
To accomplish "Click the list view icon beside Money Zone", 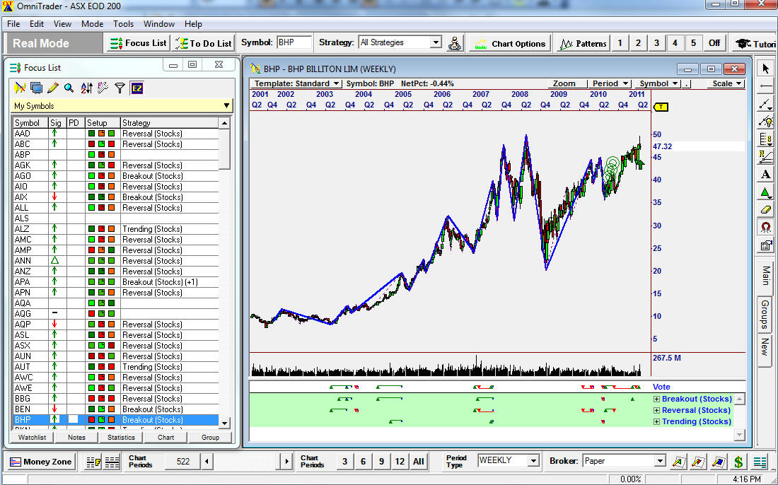I will (94, 462).
